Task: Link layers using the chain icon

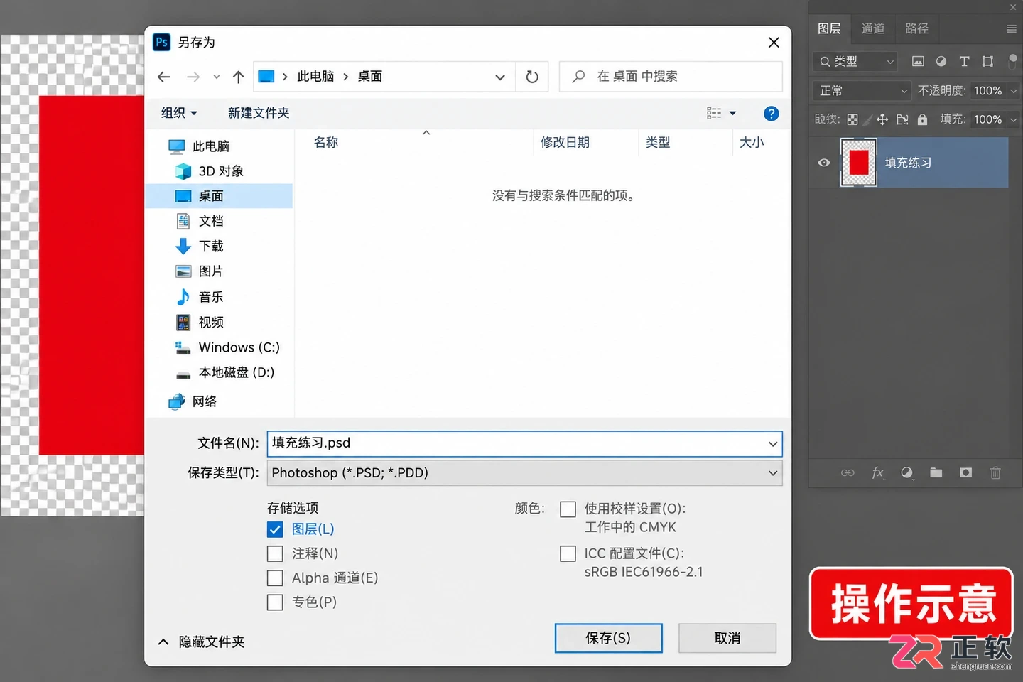Action: pos(848,472)
